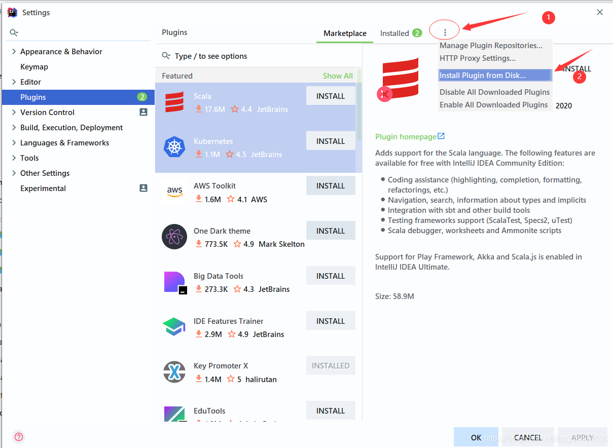Image resolution: width=613 pixels, height=448 pixels.
Task: Click the large Scala logo in details
Action: point(401,77)
